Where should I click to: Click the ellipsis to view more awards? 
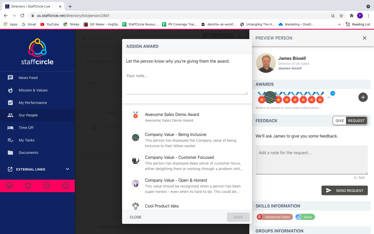pos(329,97)
